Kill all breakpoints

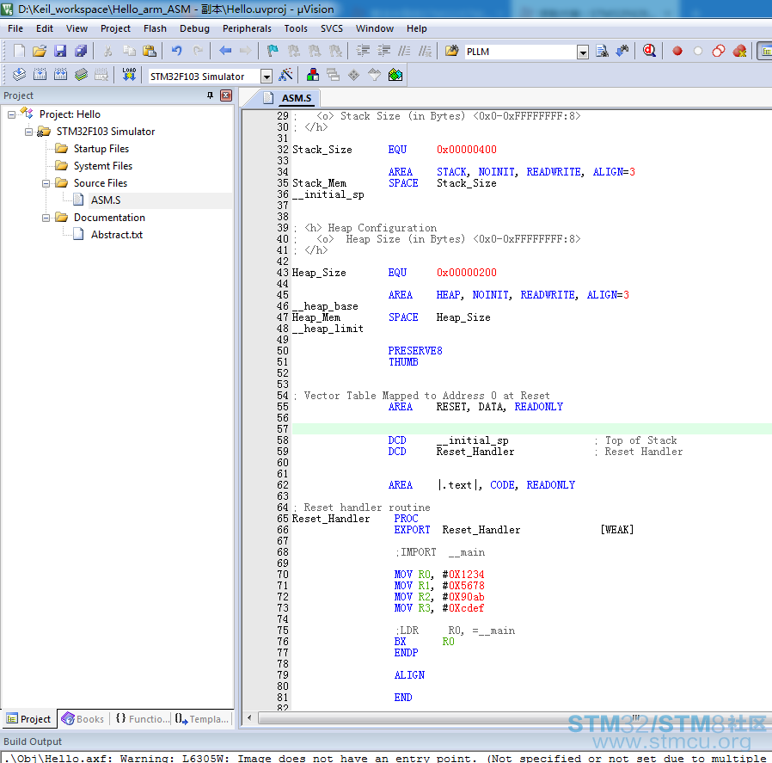pyautogui.click(x=739, y=52)
